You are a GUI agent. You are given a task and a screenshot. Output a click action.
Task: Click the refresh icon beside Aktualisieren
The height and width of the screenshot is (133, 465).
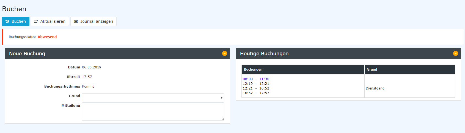(36, 21)
